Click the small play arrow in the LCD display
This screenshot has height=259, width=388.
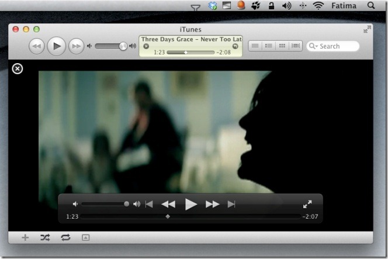coord(146,46)
